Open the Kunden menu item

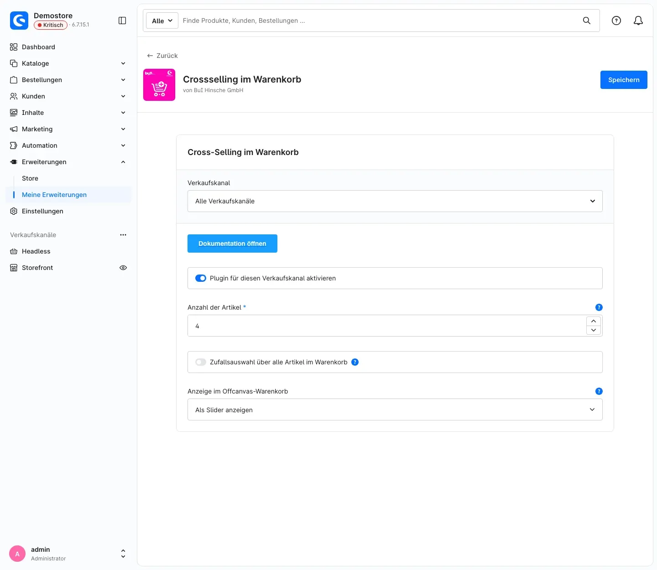68,96
